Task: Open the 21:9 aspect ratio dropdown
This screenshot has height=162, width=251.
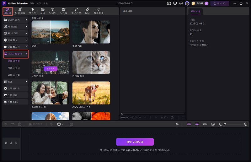Action: (164, 118)
